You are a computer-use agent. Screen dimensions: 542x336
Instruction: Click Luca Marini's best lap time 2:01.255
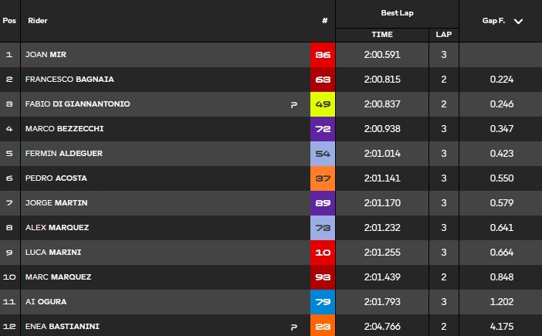(381, 253)
